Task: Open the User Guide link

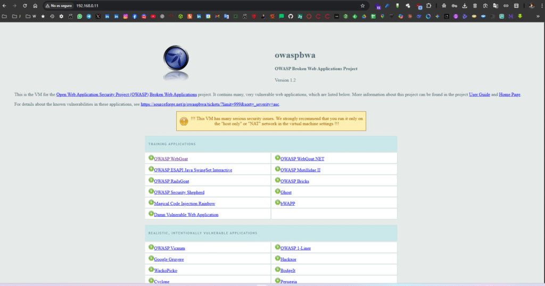Action: click(x=480, y=95)
